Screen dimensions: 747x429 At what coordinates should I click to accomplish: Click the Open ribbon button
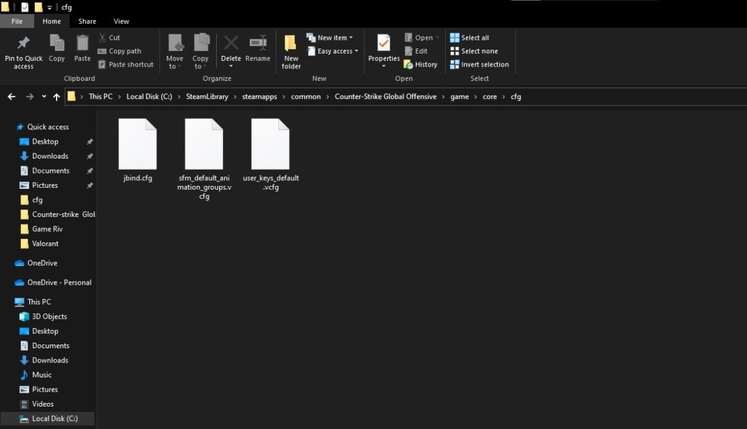(x=421, y=38)
